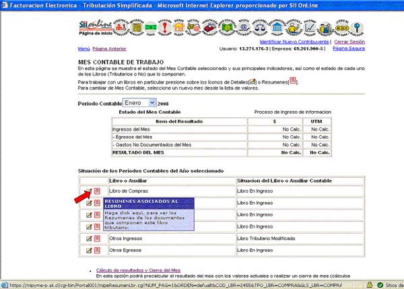Open the Factura Electrónica icon
Viewport: 404px width, 289px height.
pyautogui.click(x=193, y=27)
